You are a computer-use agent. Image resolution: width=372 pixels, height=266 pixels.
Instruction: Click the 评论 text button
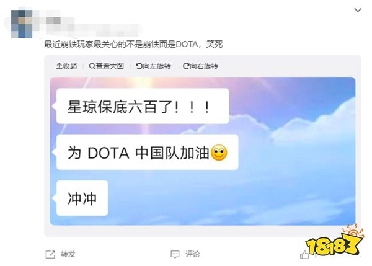192,254
